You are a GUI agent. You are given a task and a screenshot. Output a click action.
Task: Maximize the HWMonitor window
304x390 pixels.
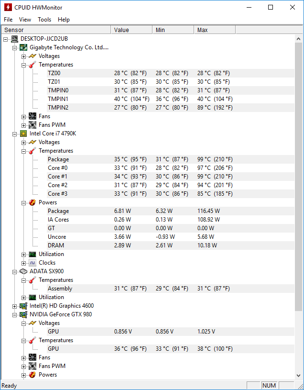[271, 8]
